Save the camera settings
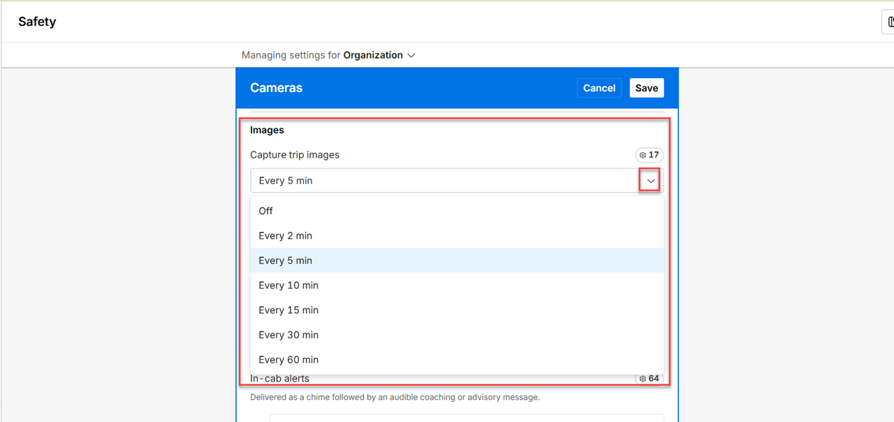The width and height of the screenshot is (894, 422). (x=646, y=88)
